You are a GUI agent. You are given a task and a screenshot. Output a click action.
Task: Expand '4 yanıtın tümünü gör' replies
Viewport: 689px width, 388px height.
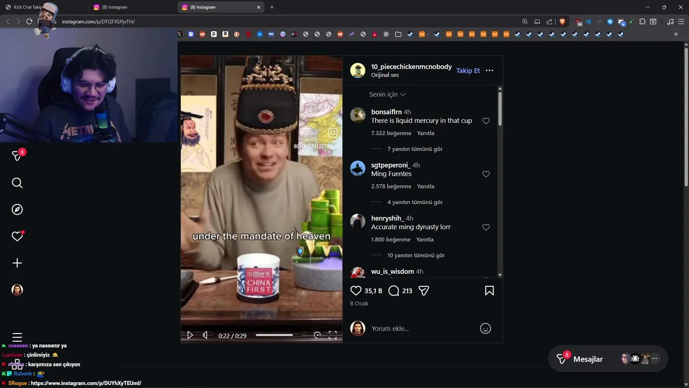click(415, 202)
